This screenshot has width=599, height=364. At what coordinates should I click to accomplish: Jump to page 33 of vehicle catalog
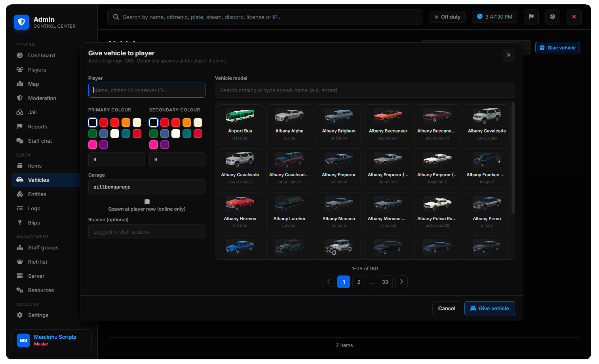(x=385, y=282)
